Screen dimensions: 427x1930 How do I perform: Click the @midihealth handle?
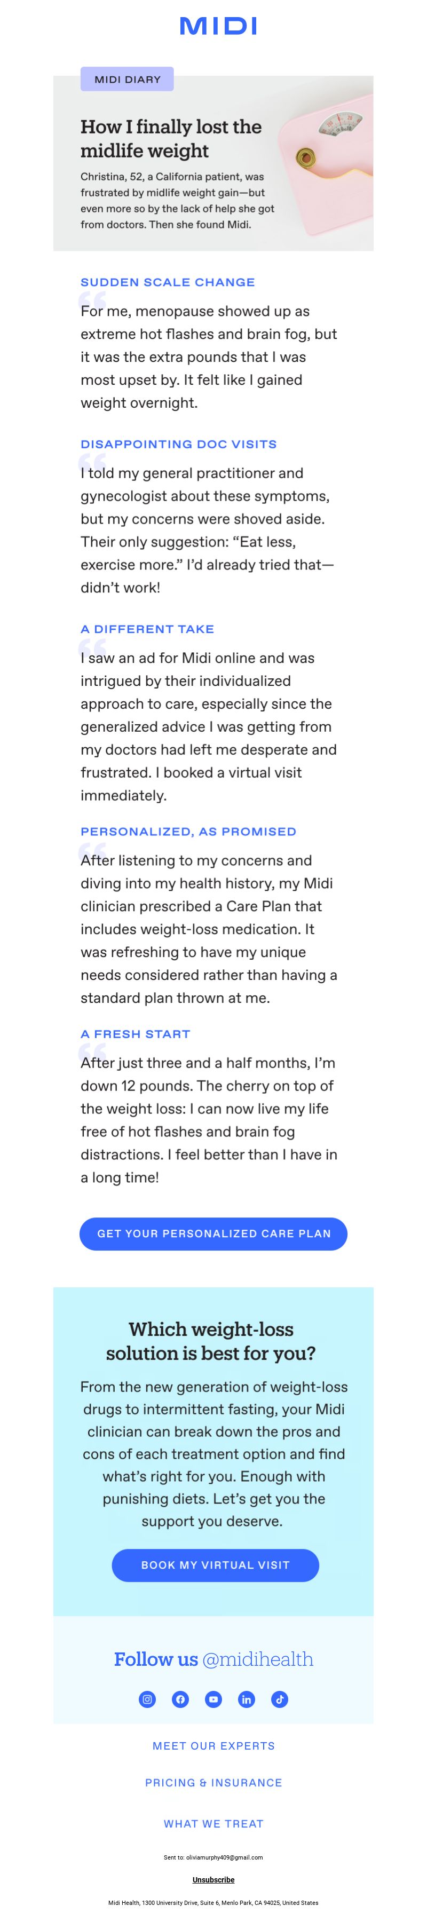point(258,1659)
